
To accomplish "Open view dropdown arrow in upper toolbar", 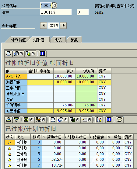I will [x=21, y=53].
